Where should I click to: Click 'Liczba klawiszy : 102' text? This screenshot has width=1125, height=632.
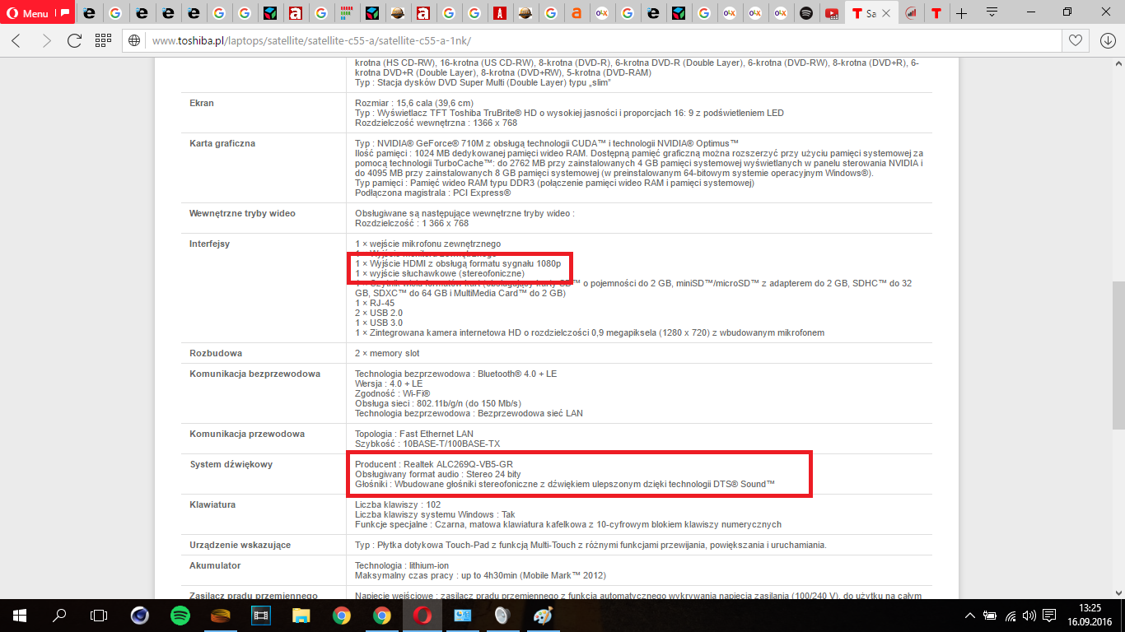398,504
